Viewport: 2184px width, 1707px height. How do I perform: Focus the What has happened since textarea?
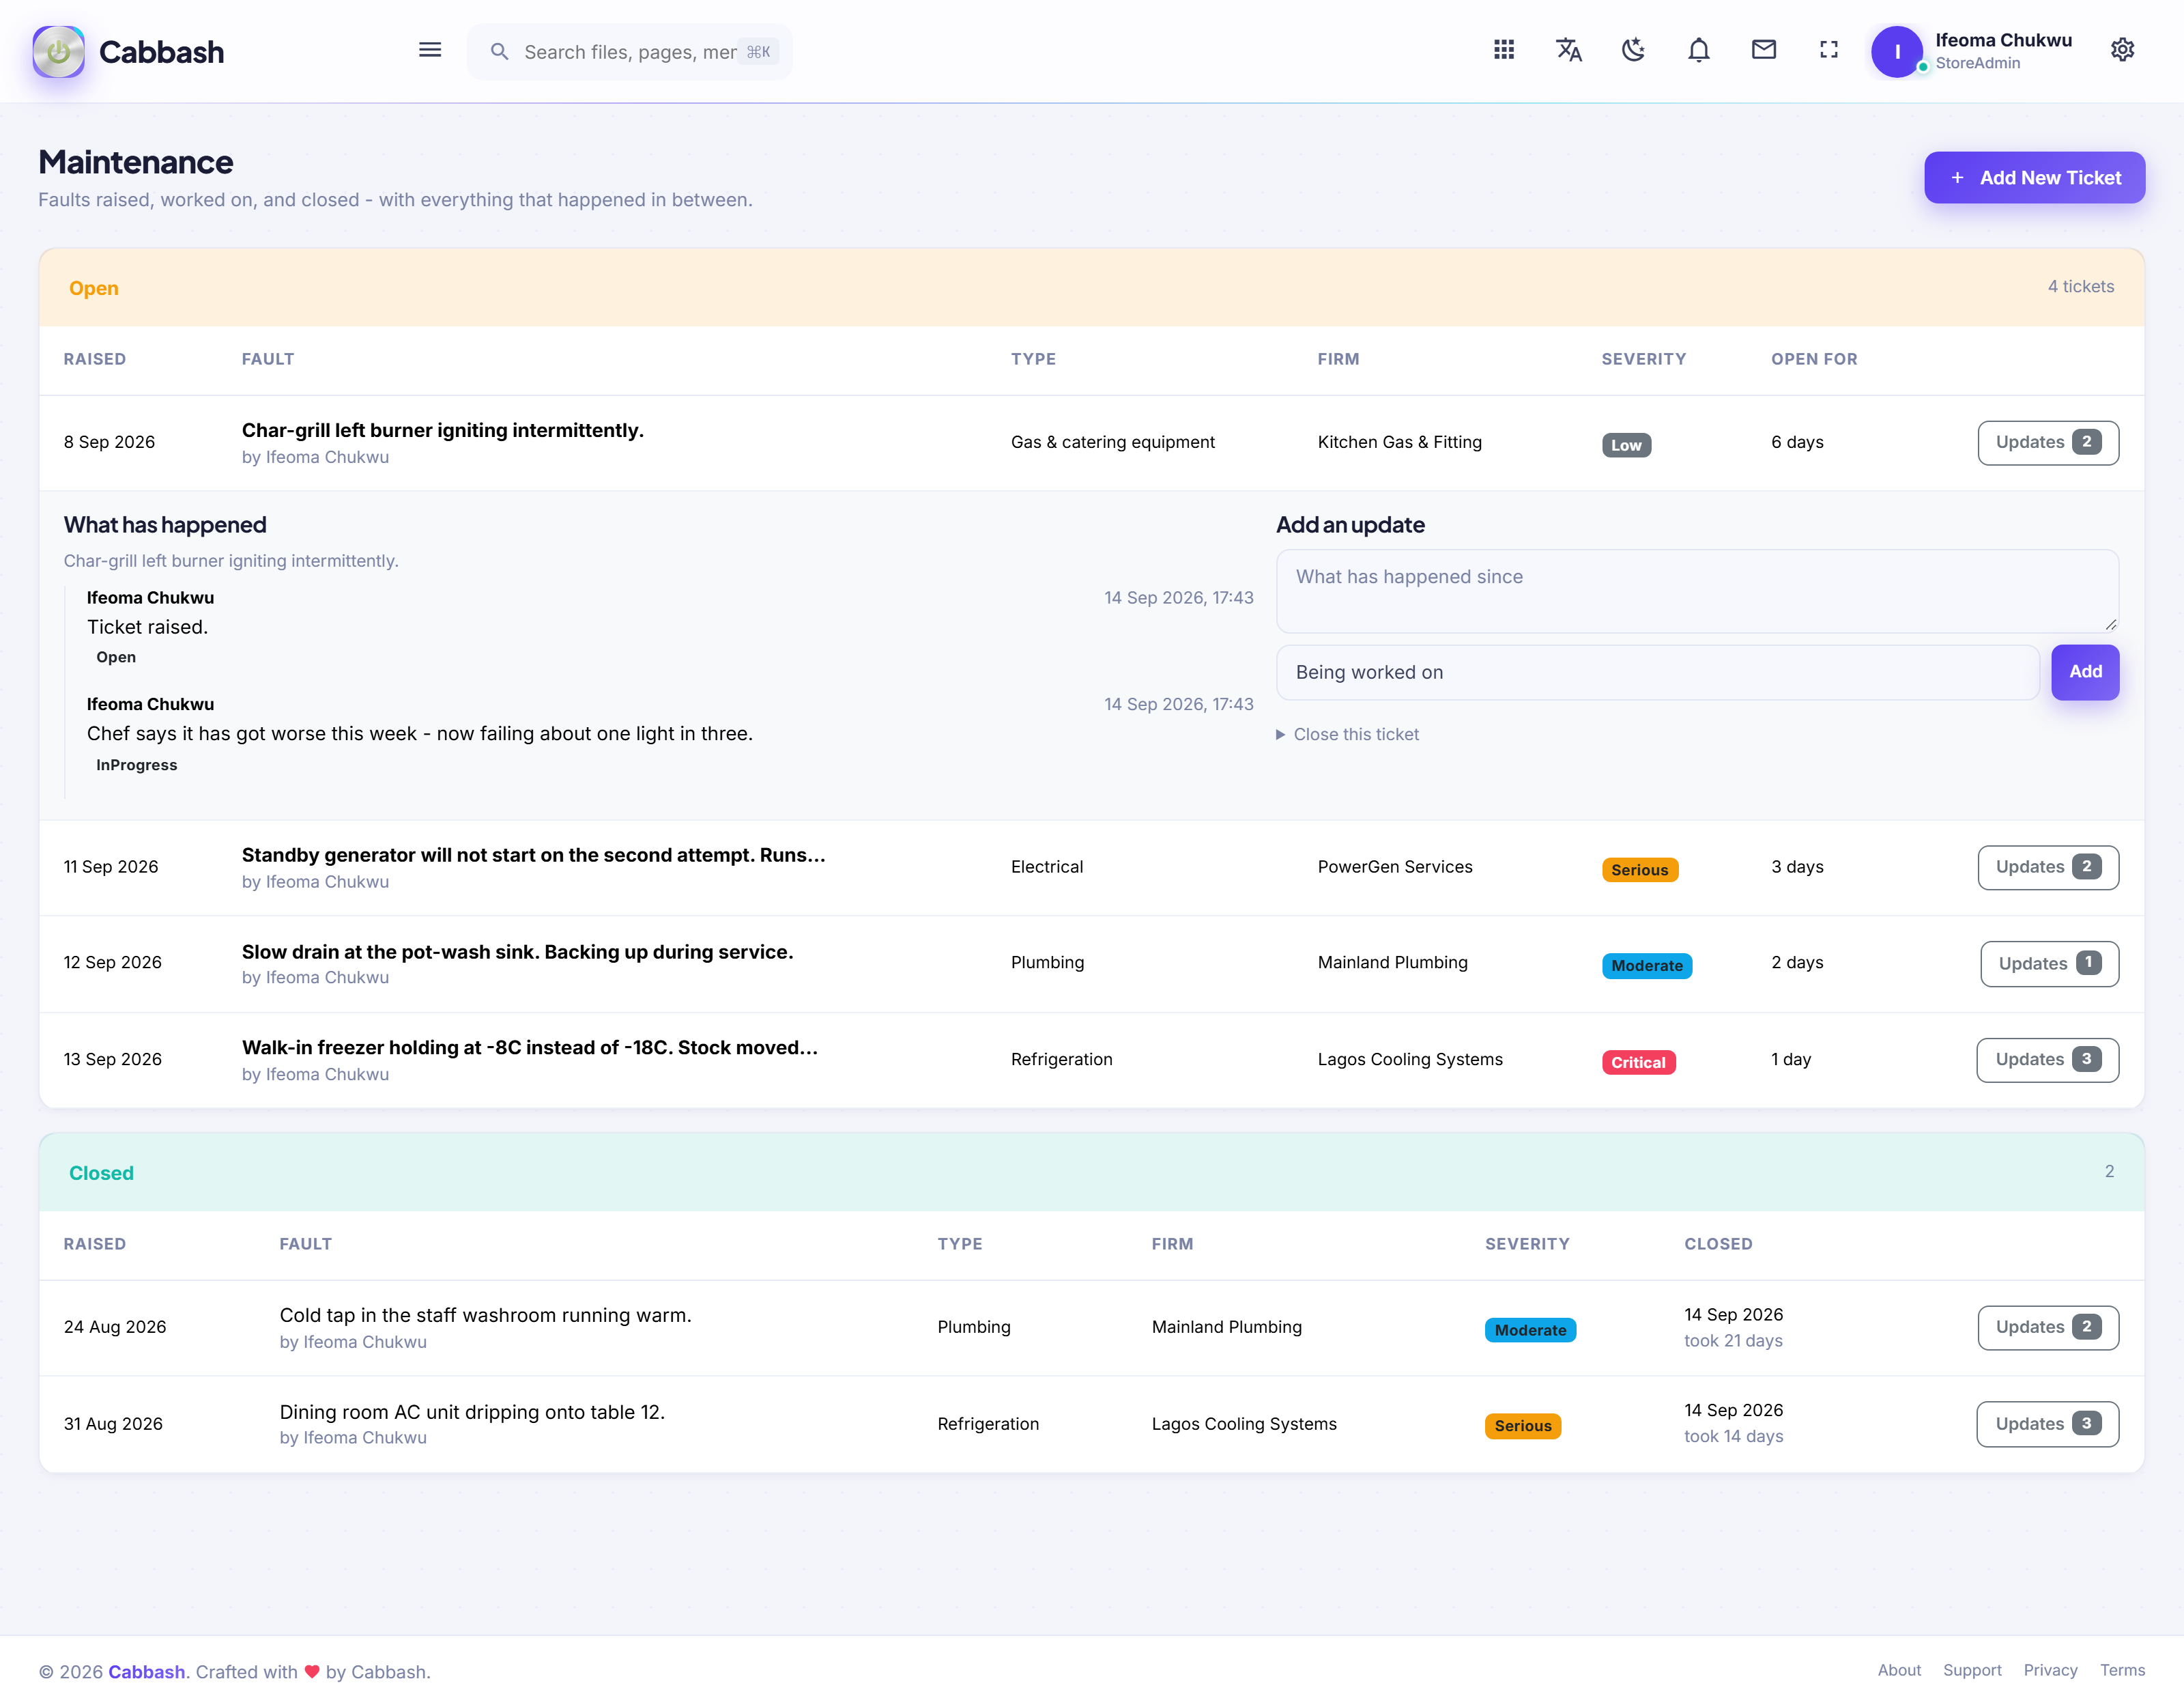(x=1697, y=591)
